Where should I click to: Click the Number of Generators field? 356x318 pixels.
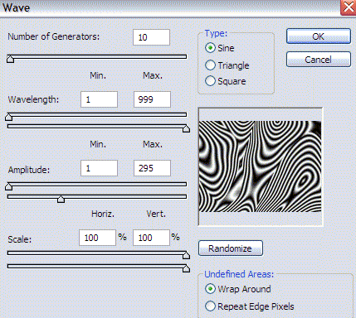pyautogui.click(x=151, y=37)
